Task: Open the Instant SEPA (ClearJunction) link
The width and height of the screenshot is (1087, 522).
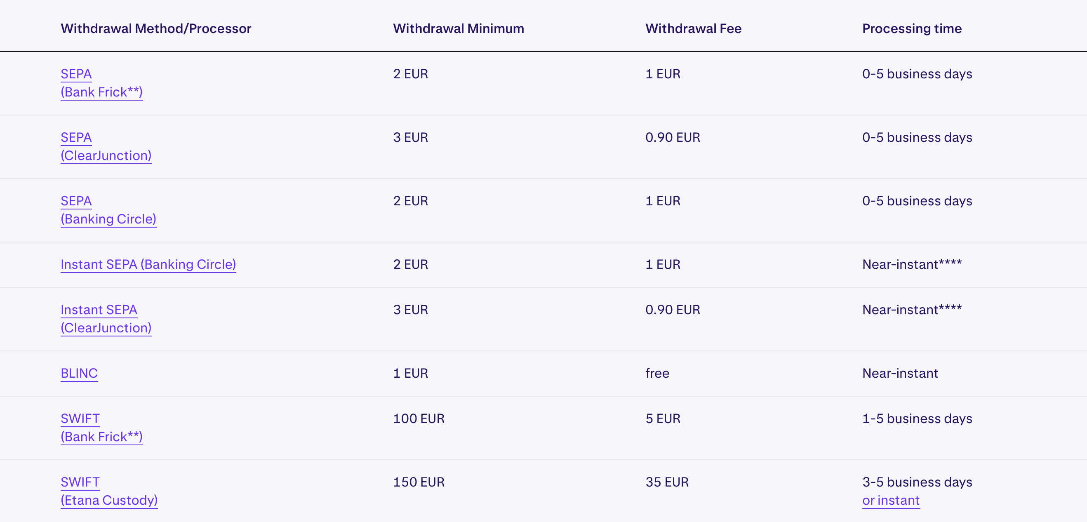Action: (x=99, y=310)
